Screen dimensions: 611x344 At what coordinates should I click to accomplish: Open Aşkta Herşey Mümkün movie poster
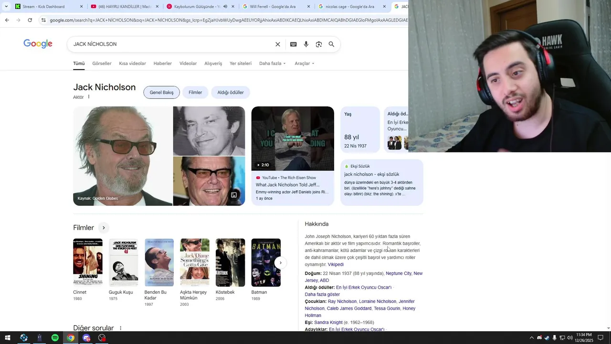coord(195,262)
